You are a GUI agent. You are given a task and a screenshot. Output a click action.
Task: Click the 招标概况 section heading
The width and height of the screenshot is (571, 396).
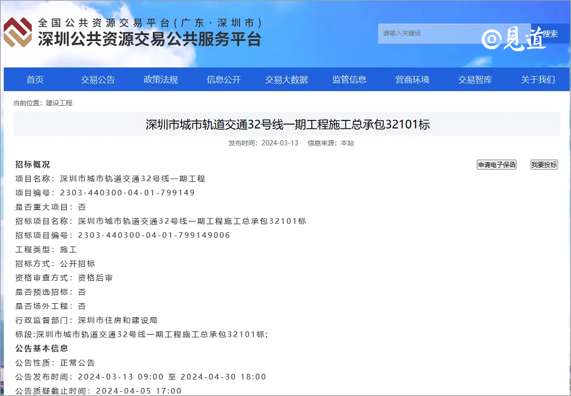coord(32,164)
